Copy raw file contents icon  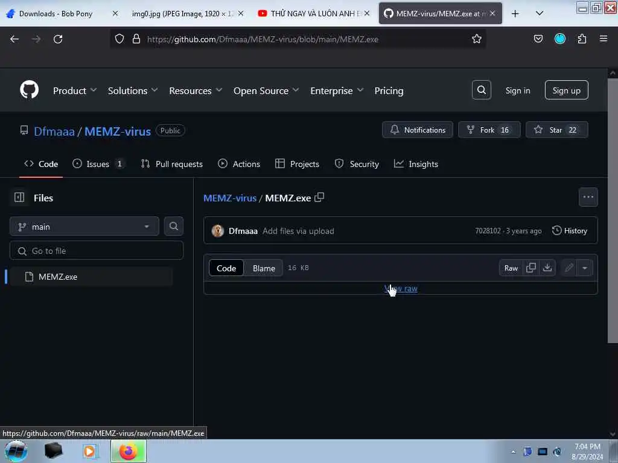531,268
